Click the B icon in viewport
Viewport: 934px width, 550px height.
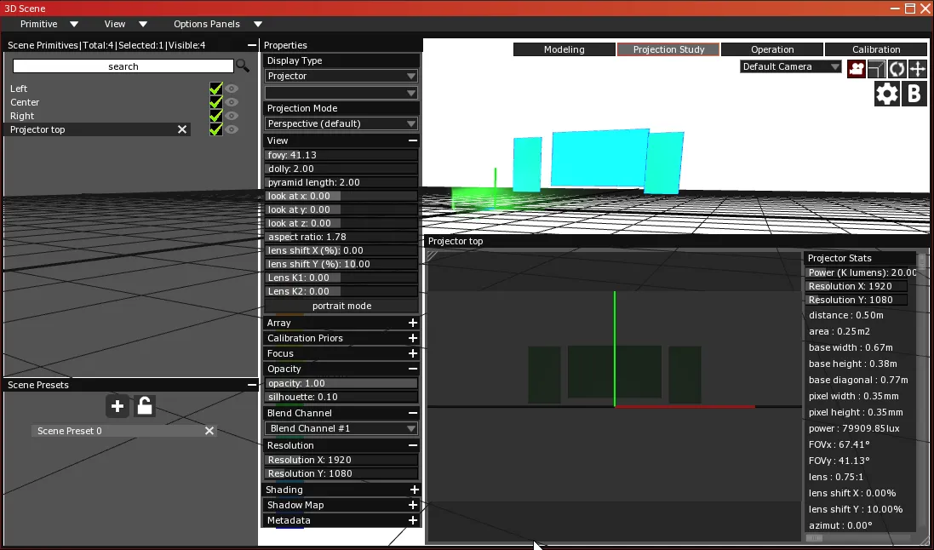tap(914, 95)
